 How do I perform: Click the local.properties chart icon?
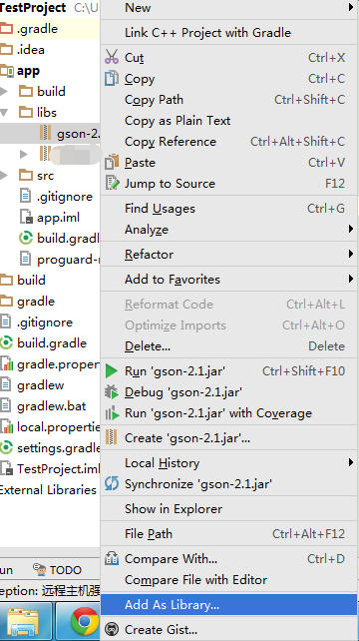(x=6, y=426)
